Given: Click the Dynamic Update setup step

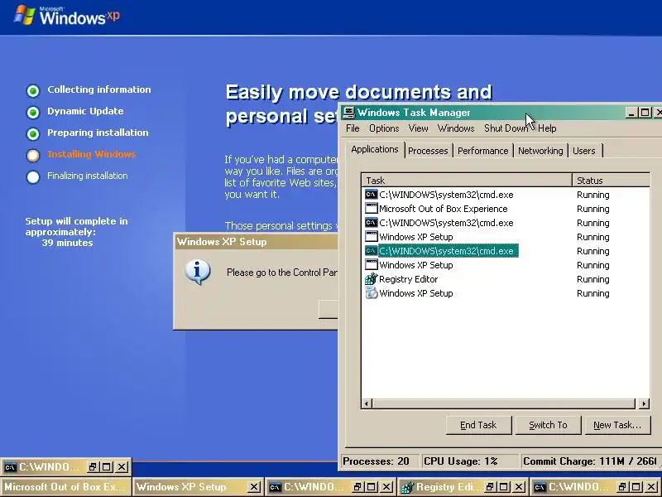Looking at the screenshot, I should coord(85,111).
